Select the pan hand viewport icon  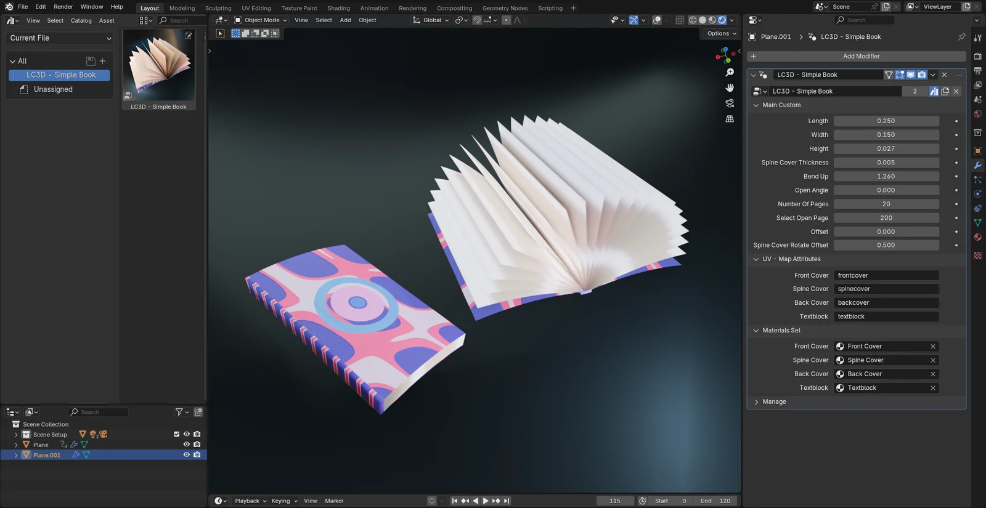tap(730, 88)
